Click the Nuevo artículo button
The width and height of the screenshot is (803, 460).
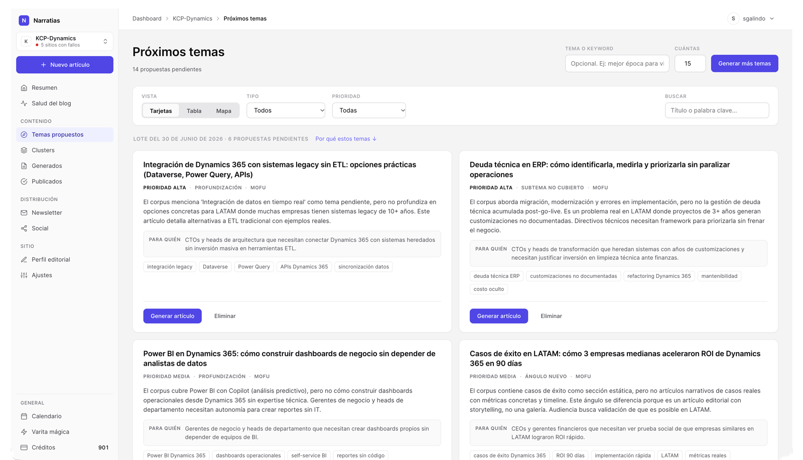tap(65, 65)
